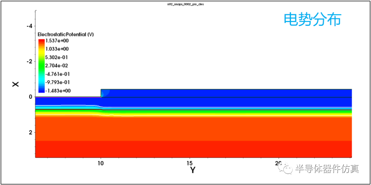
Task: Click the X axis label
Action: click(x=15, y=84)
